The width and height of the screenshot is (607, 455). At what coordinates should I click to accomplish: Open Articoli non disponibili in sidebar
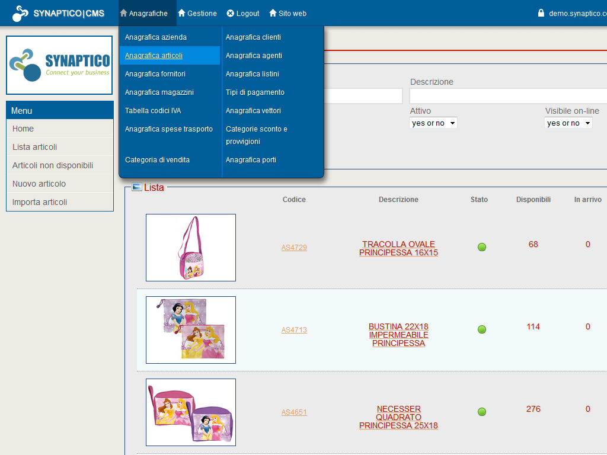pos(60,165)
